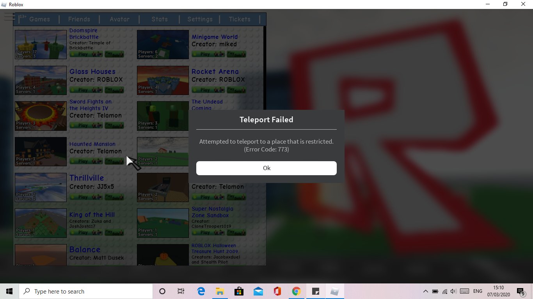The height and width of the screenshot is (299, 533).
Task: Open the Action Center notifications icon
Action: 521,291
